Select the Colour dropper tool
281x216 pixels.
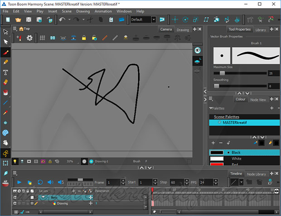coord(5,113)
